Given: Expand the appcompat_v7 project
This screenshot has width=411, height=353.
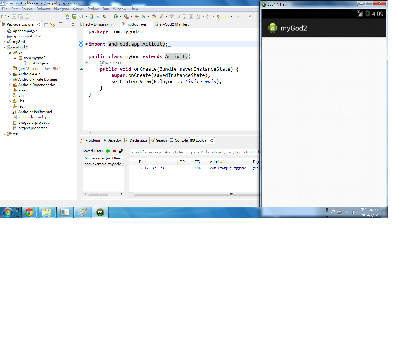Looking at the screenshot, I should point(4,31).
